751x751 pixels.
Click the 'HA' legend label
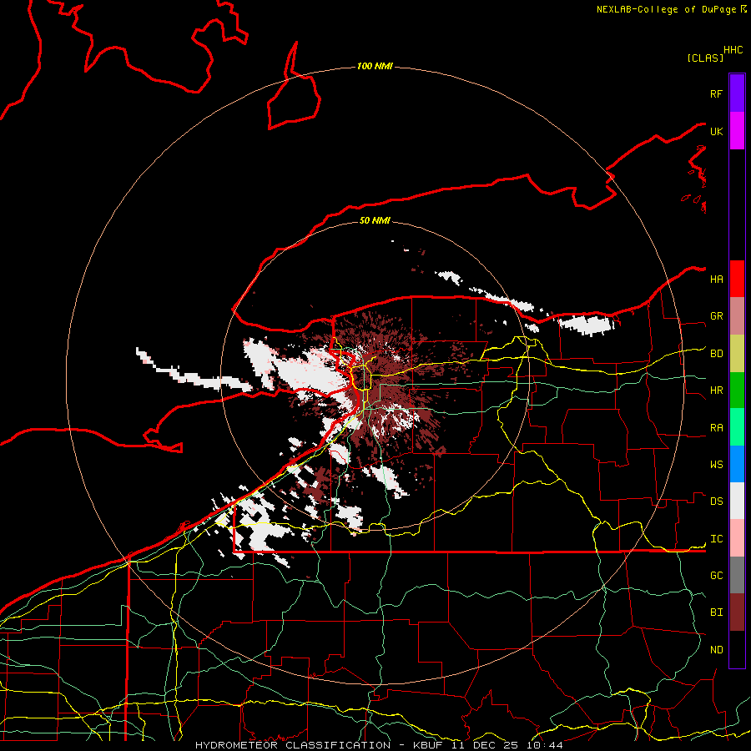pyautogui.click(x=716, y=279)
